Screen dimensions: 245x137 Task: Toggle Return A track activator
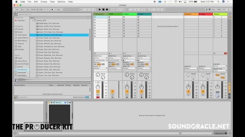click(x=188, y=91)
